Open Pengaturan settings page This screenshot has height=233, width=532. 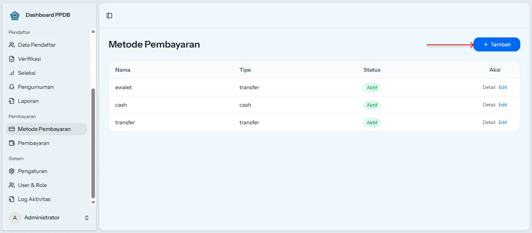46,171
